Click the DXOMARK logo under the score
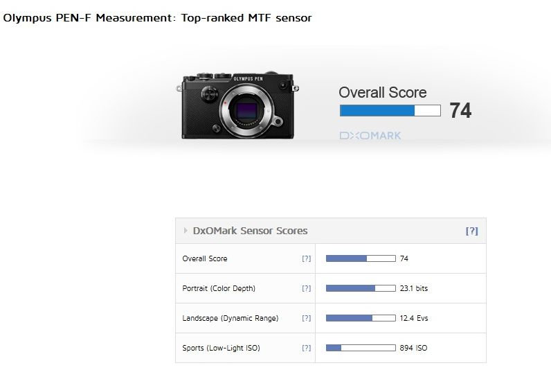Image resolution: width=551 pixels, height=370 pixels. (x=370, y=136)
